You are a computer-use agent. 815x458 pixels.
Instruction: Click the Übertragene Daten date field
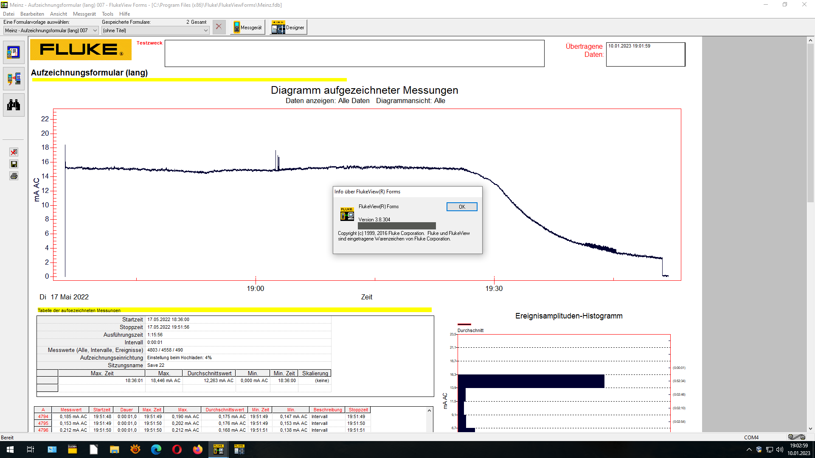[x=645, y=54]
